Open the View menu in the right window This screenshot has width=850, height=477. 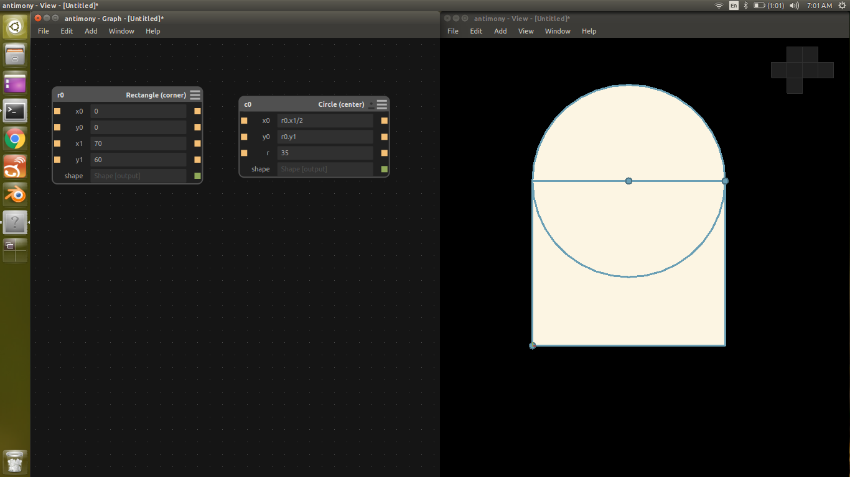click(x=526, y=31)
